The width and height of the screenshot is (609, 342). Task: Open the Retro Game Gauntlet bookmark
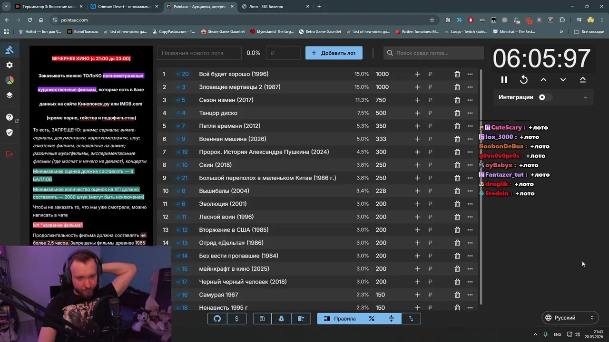tap(320, 32)
